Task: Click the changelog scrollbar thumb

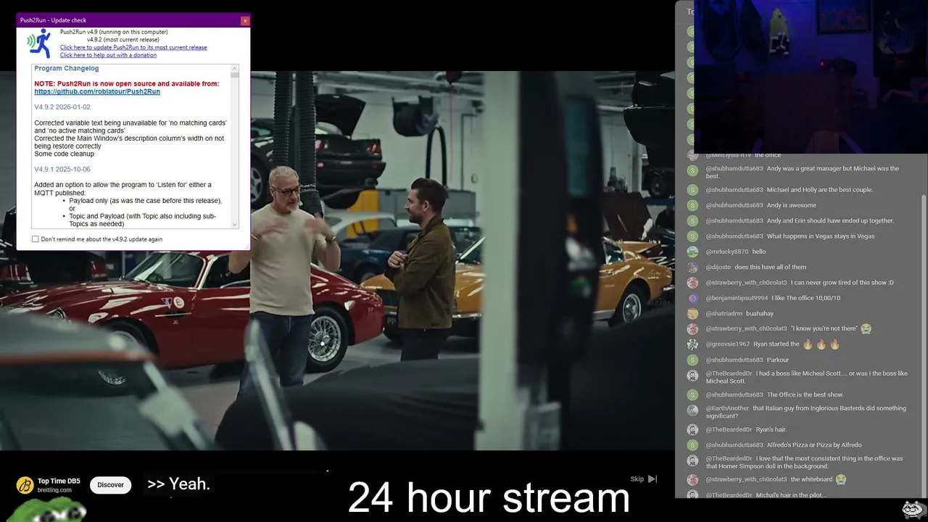Action: [x=234, y=75]
